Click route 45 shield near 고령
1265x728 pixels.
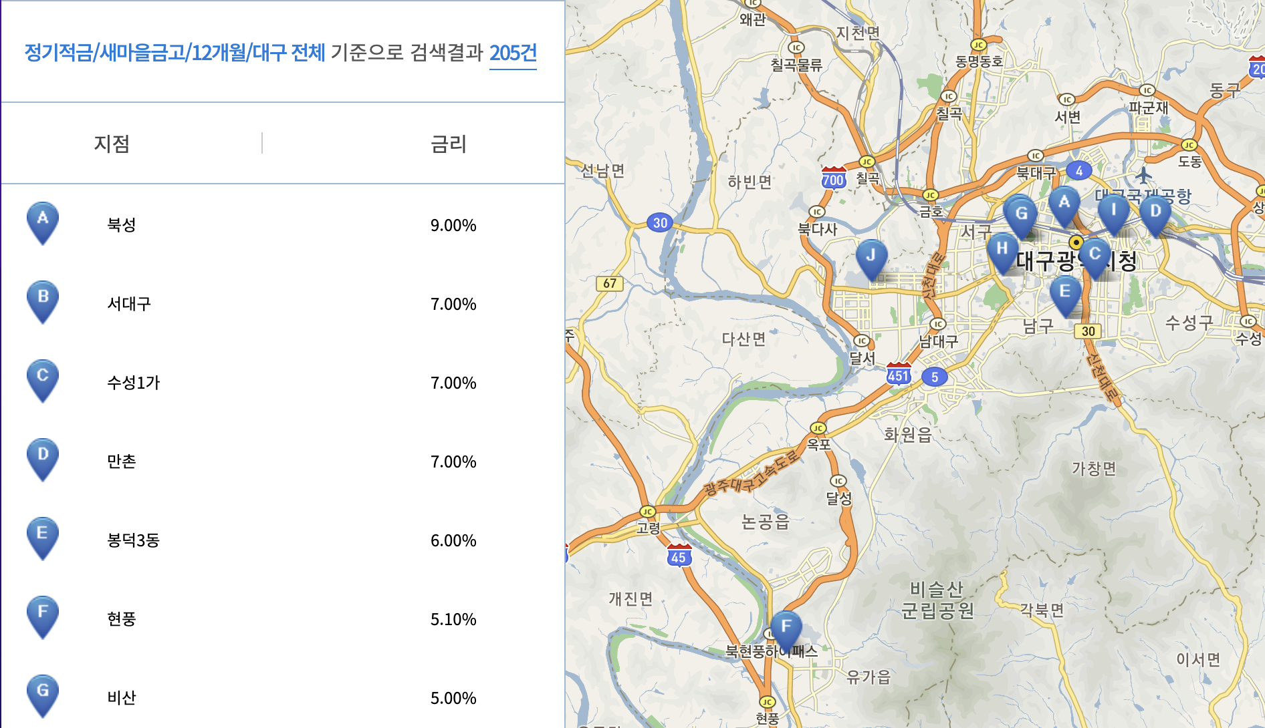coord(679,556)
